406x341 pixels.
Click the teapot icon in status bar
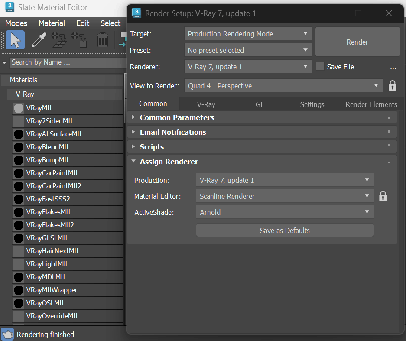click(7, 335)
